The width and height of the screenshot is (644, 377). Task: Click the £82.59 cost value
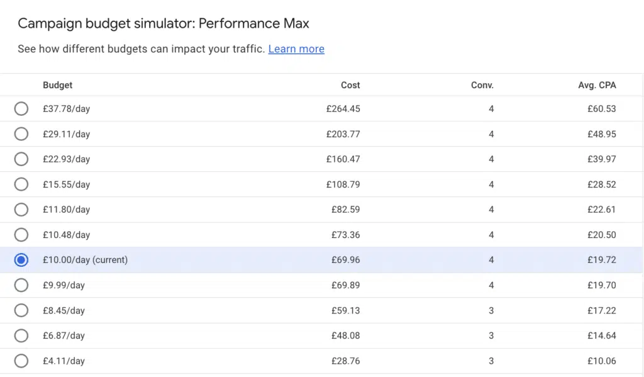pos(345,210)
